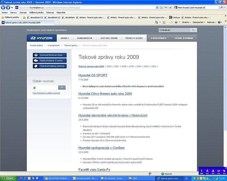
Task: Open the Nástroje command bar dropdown
Action: pyautogui.click(x=211, y=22)
